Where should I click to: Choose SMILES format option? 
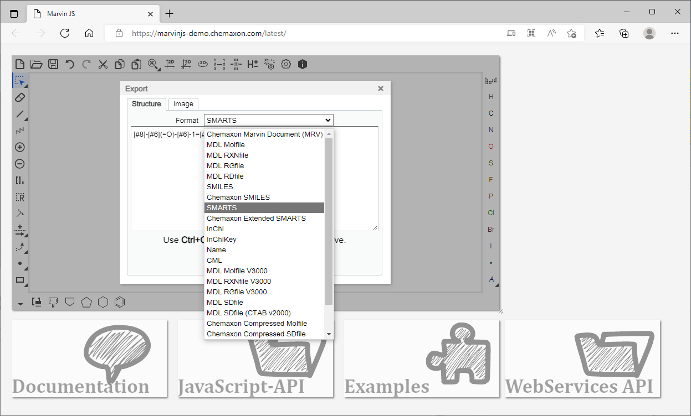click(264, 187)
